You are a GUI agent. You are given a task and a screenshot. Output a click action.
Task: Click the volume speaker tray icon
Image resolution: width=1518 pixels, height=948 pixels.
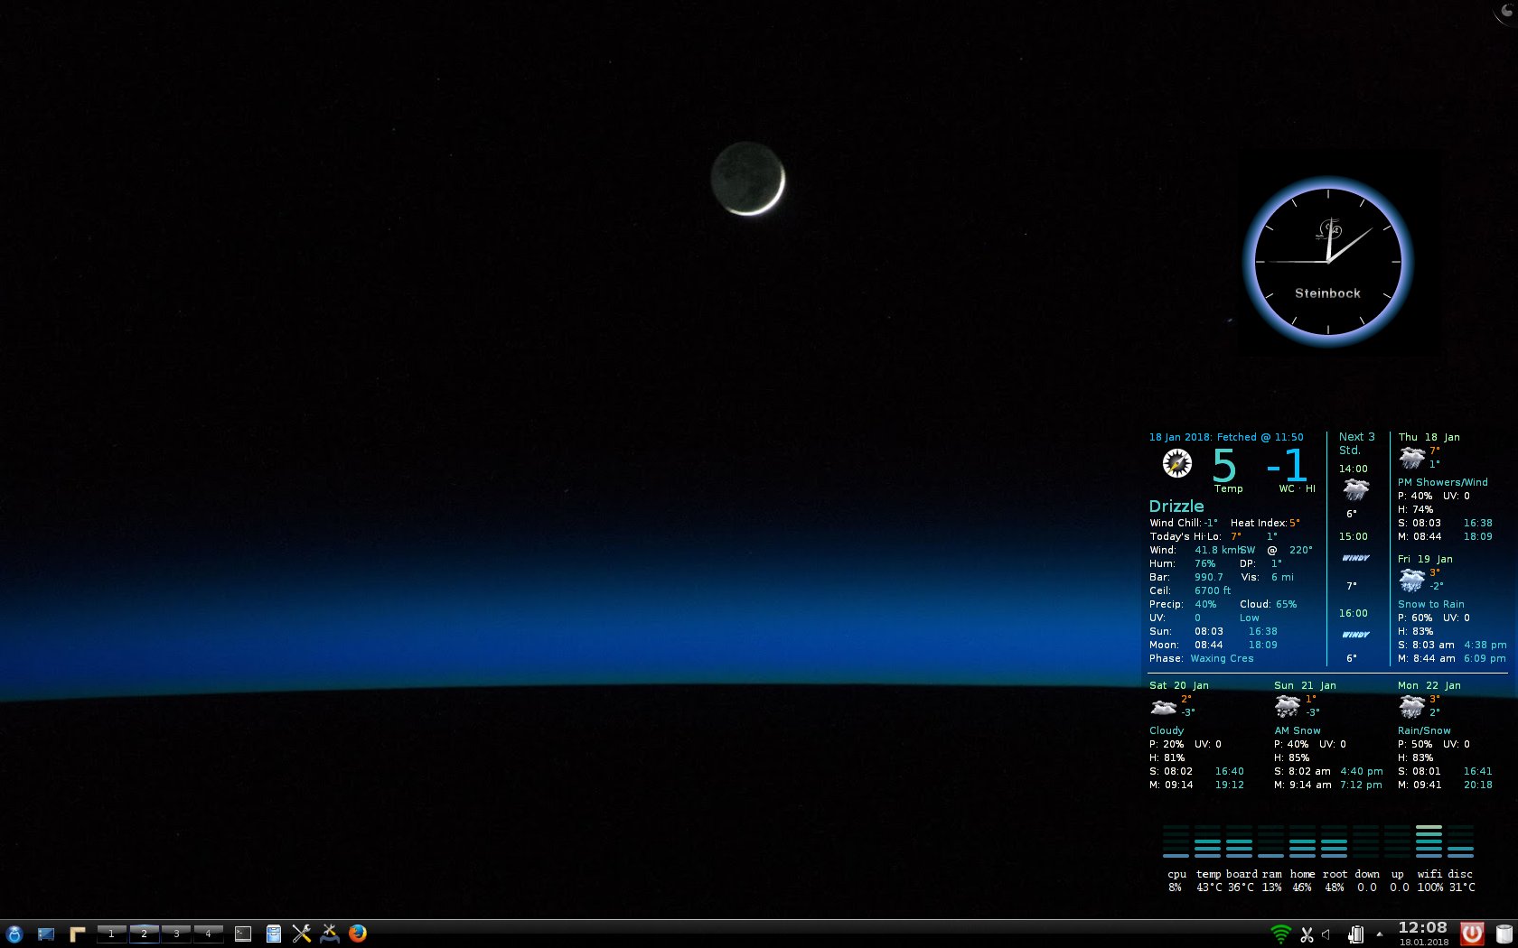1326,934
